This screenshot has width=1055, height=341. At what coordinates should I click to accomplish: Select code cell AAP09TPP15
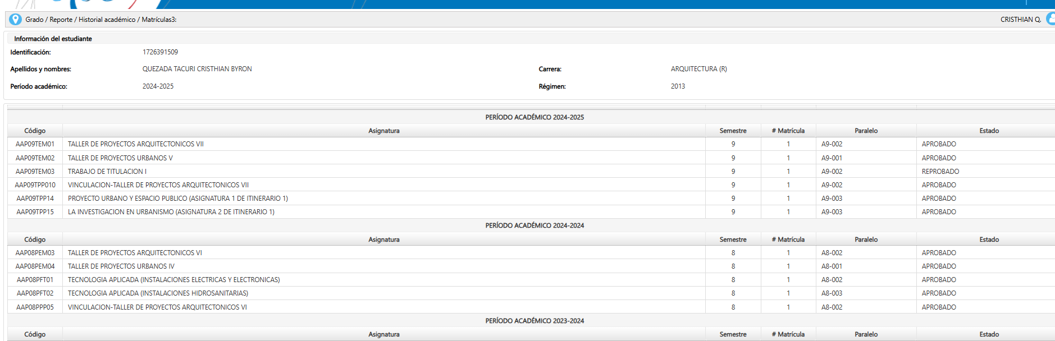click(35, 212)
